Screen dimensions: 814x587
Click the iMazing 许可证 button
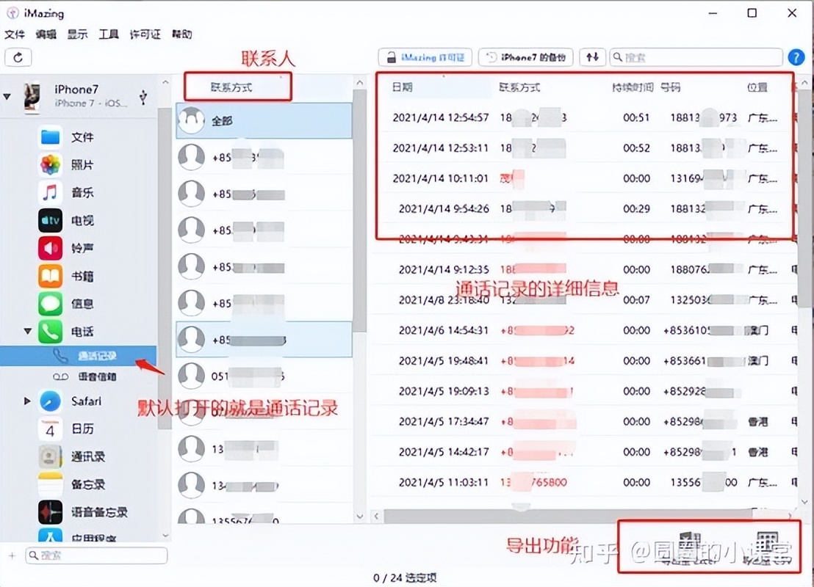425,57
